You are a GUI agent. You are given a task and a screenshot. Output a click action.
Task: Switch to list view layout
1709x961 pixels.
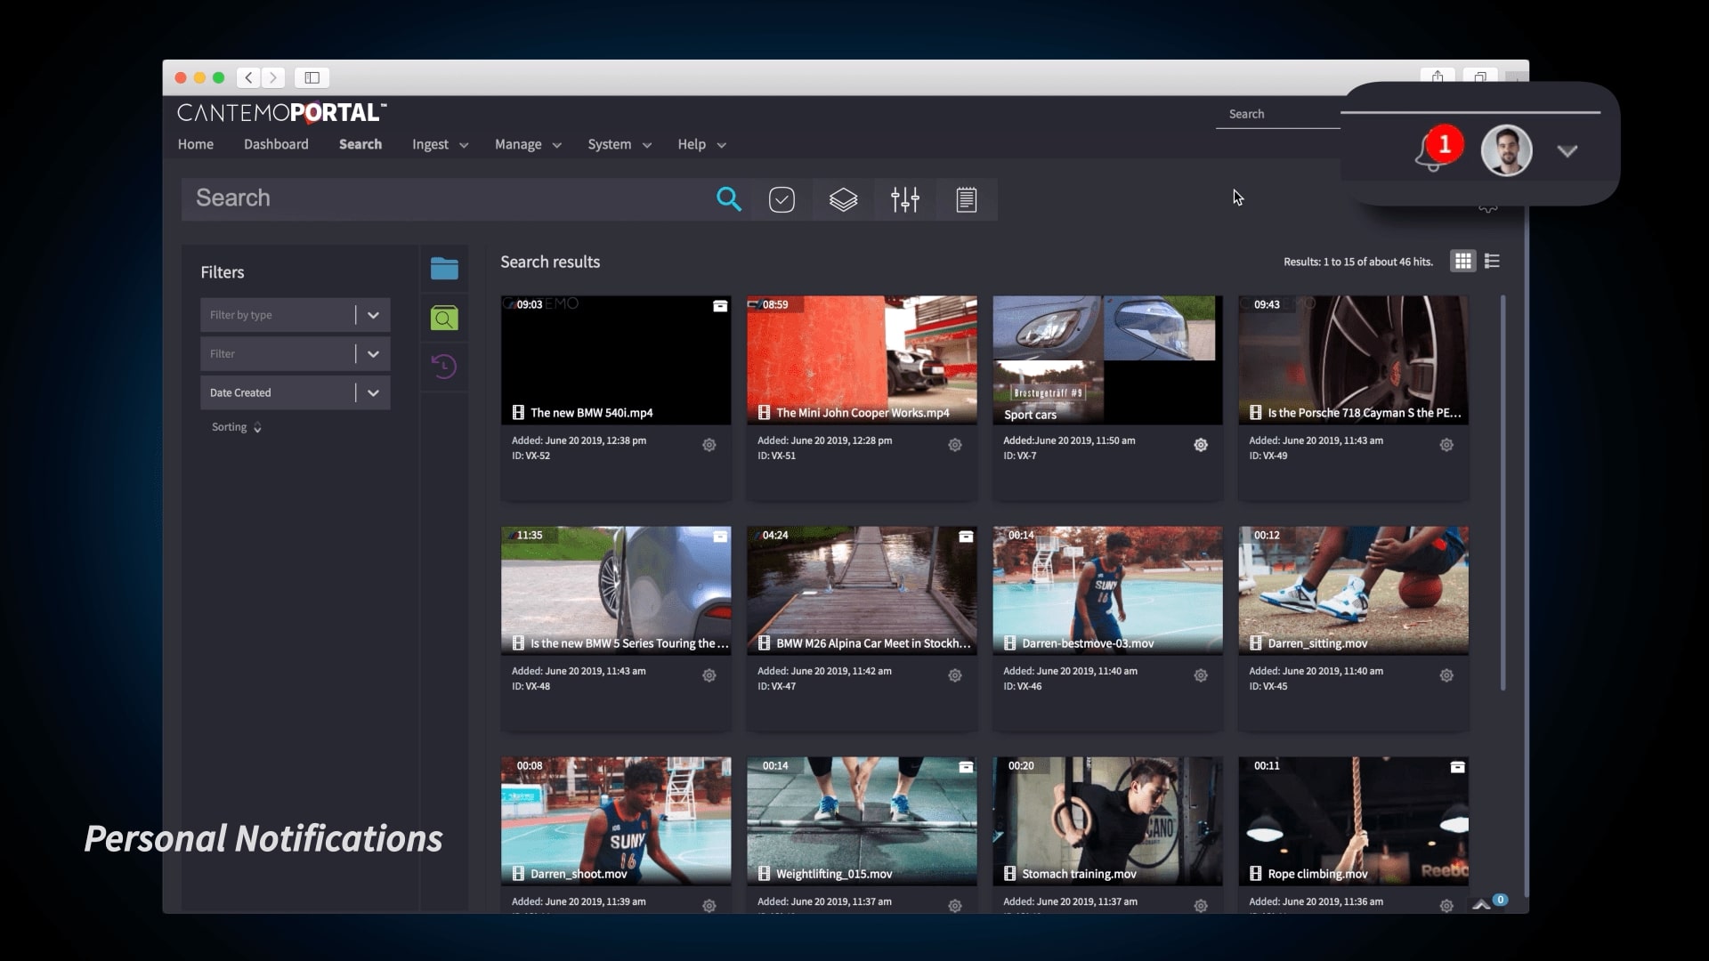(x=1493, y=261)
